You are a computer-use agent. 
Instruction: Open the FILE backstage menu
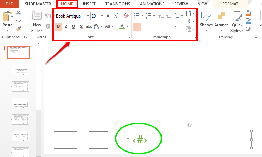click(9, 4)
